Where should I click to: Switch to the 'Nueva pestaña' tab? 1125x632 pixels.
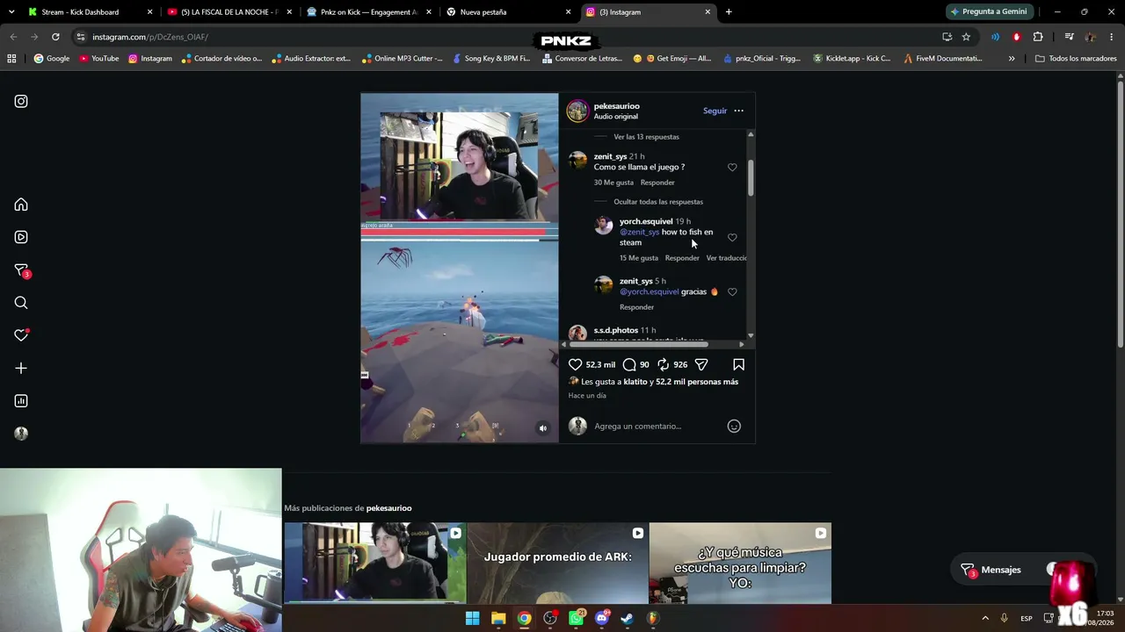[507, 12]
